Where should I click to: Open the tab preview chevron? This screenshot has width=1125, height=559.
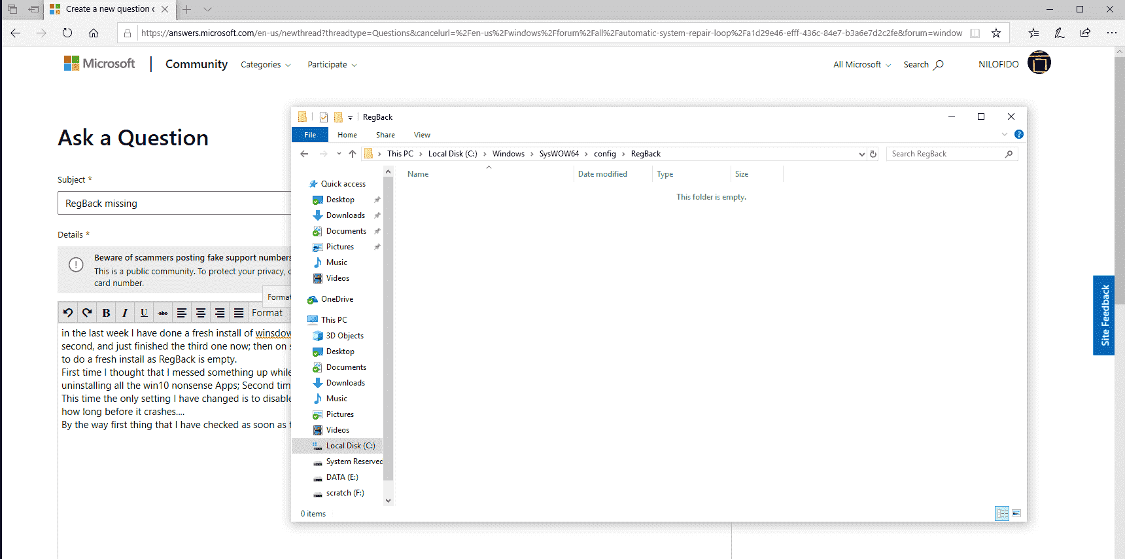tap(207, 9)
